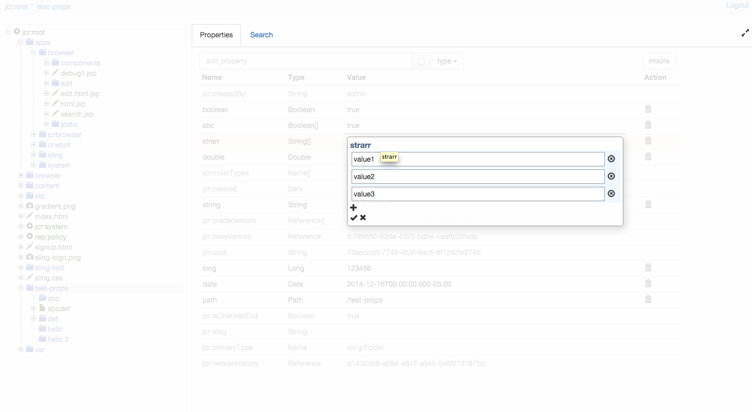Select edit.html.jsp in the tree

(x=80, y=94)
